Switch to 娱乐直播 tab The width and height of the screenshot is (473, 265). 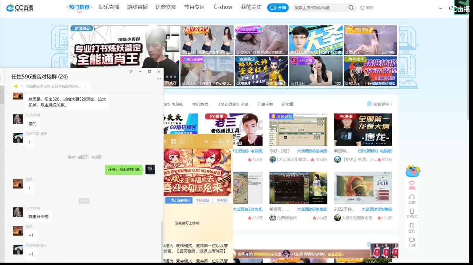pyautogui.click(x=109, y=7)
